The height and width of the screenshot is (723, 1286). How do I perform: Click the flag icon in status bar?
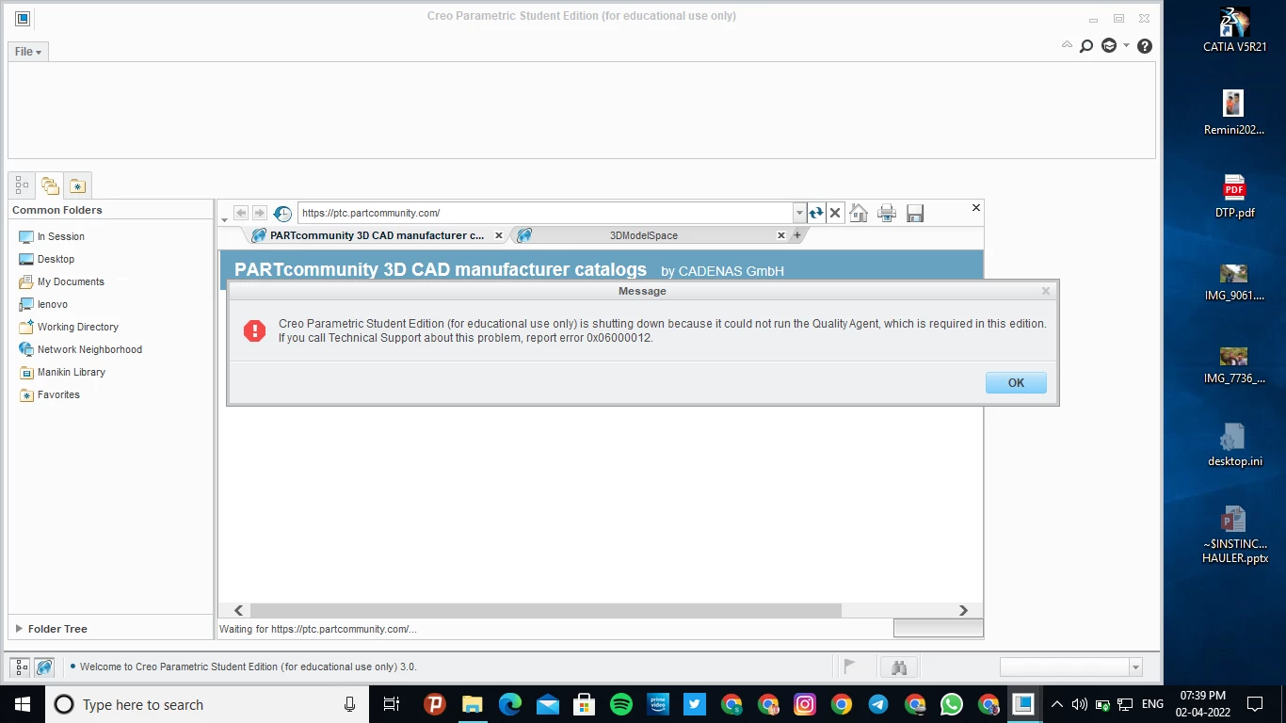(849, 667)
